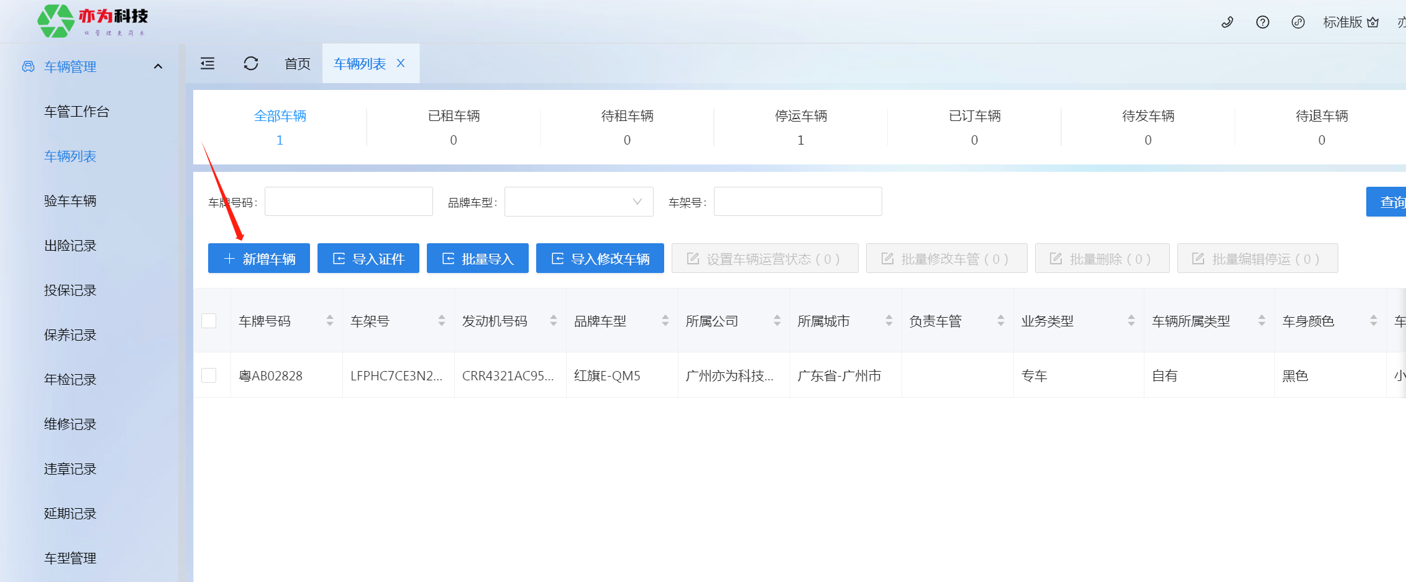This screenshot has height=582, width=1406.
Task: Click the 亦为科技 logo
Action: point(93,21)
